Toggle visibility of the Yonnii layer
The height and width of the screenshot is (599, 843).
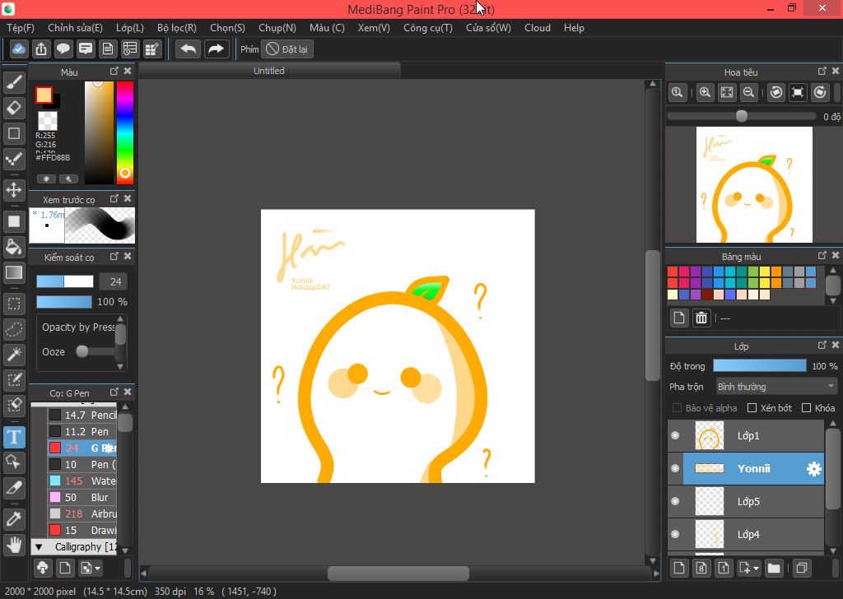point(675,468)
